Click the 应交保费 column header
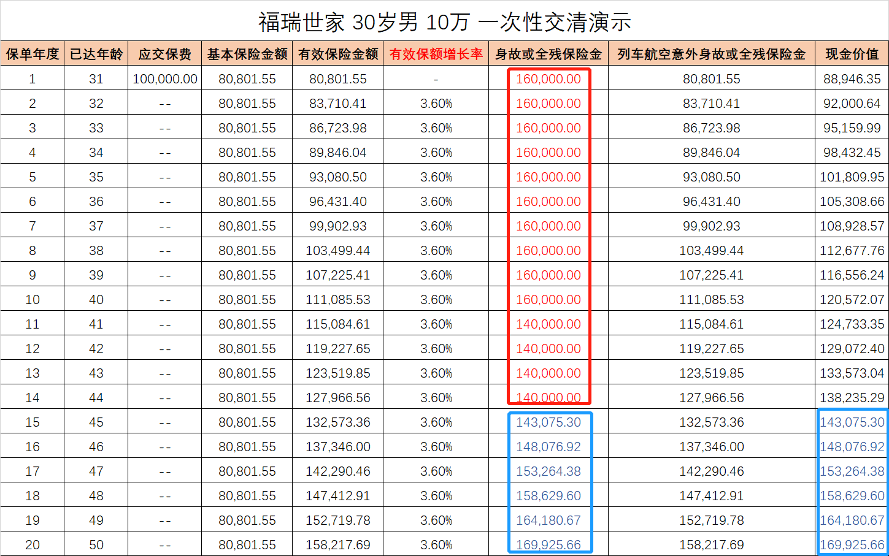 tap(165, 54)
